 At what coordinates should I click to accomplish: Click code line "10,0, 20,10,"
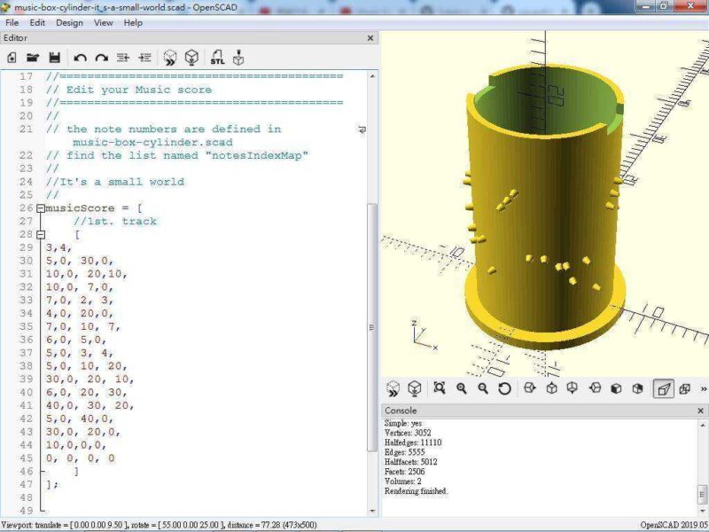click(86, 274)
